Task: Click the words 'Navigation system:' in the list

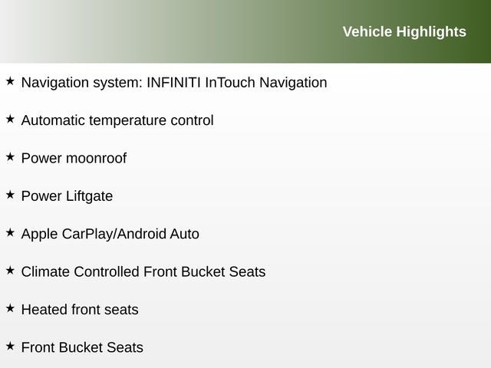Action: [x=81, y=83]
